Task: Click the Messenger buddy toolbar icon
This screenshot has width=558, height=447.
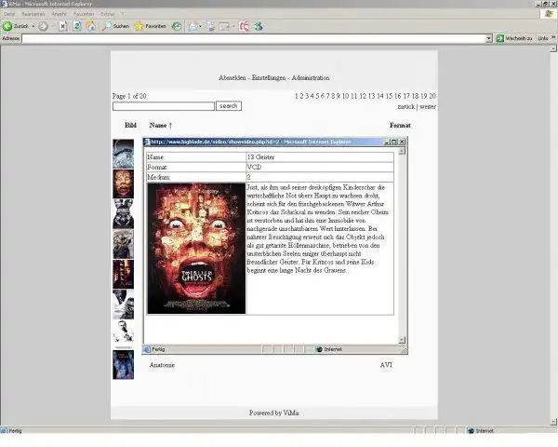Action: point(259,26)
